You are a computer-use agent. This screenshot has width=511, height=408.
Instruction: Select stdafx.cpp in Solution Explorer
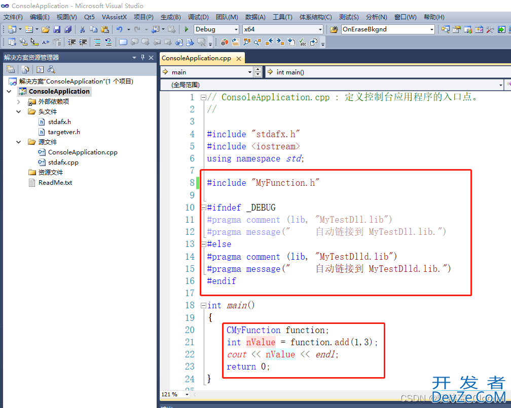63,162
